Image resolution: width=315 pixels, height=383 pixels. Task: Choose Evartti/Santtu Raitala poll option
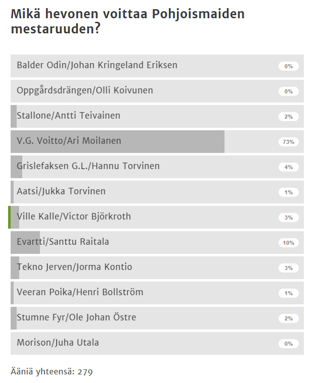point(157,243)
